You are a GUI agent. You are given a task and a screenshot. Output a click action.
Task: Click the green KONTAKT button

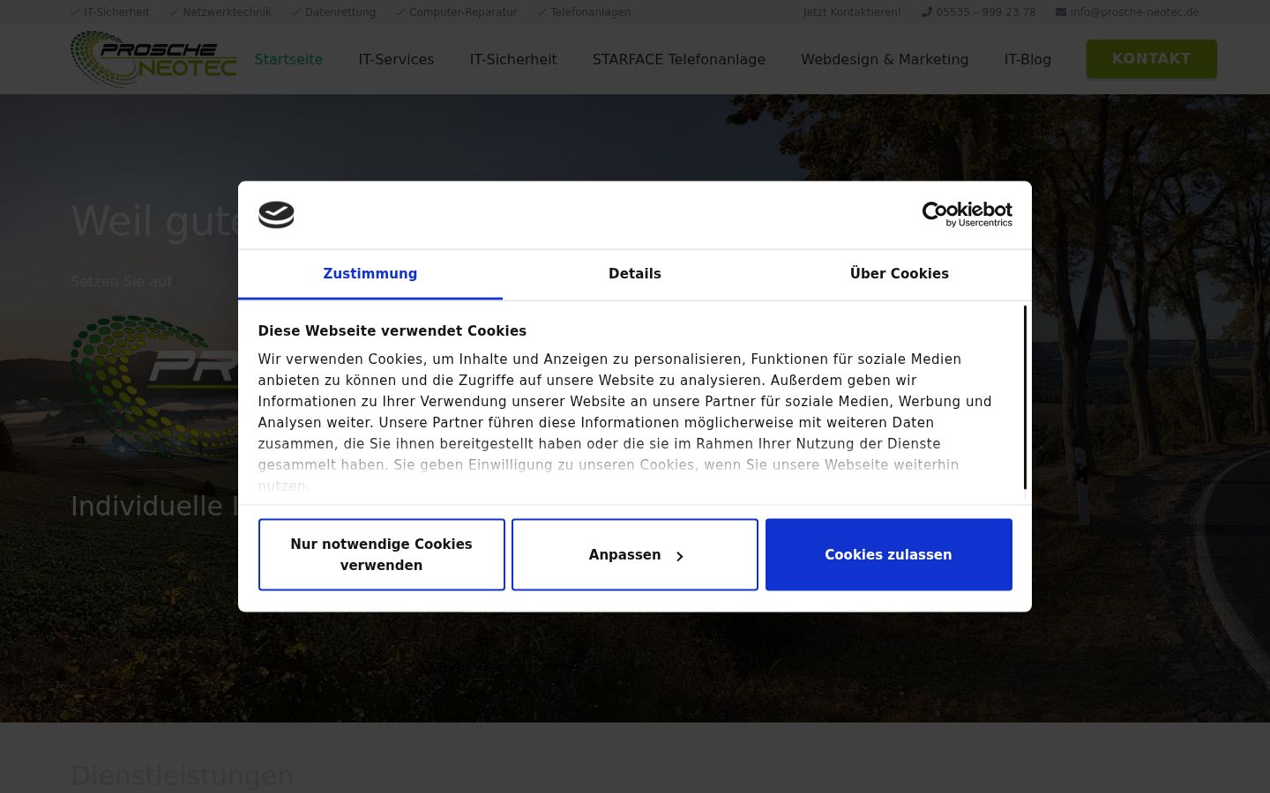[x=1152, y=59]
